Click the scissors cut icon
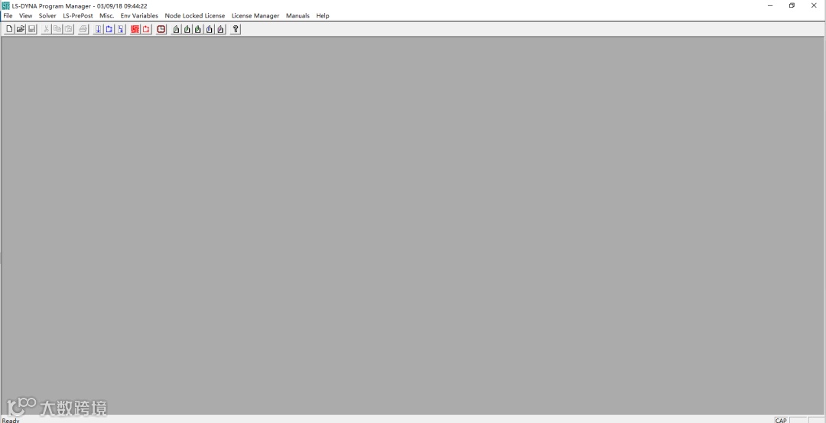The height and width of the screenshot is (423, 826). (47, 29)
